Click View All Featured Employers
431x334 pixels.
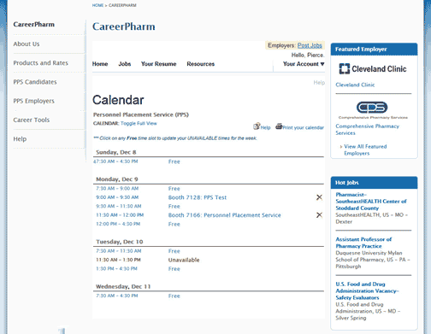coord(365,149)
